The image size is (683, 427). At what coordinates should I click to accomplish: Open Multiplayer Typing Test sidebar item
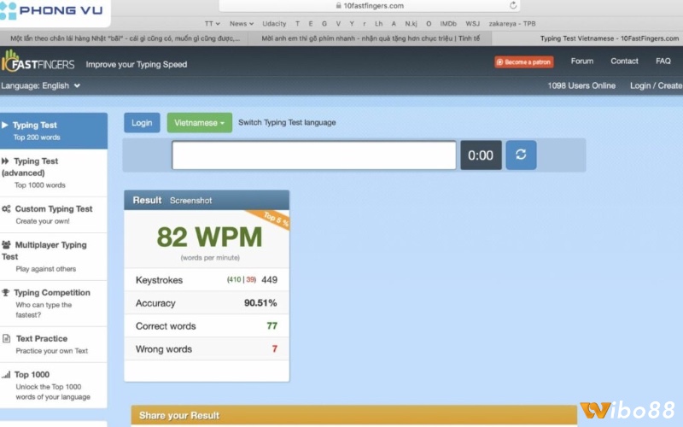pyautogui.click(x=53, y=256)
